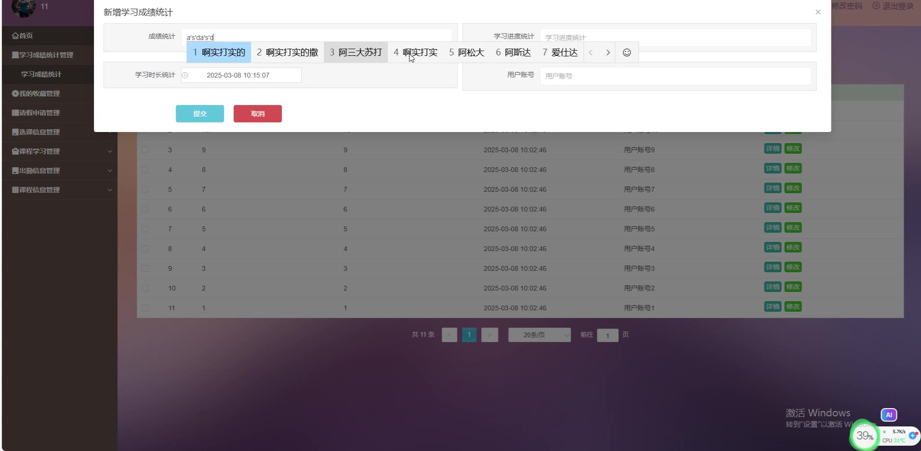
Task: Open the 学习成绩统计 submenu item
Action: point(41,74)
